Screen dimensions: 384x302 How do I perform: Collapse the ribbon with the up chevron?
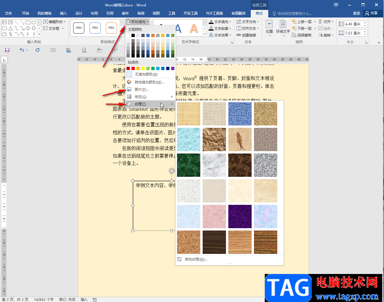click(379, 43)
